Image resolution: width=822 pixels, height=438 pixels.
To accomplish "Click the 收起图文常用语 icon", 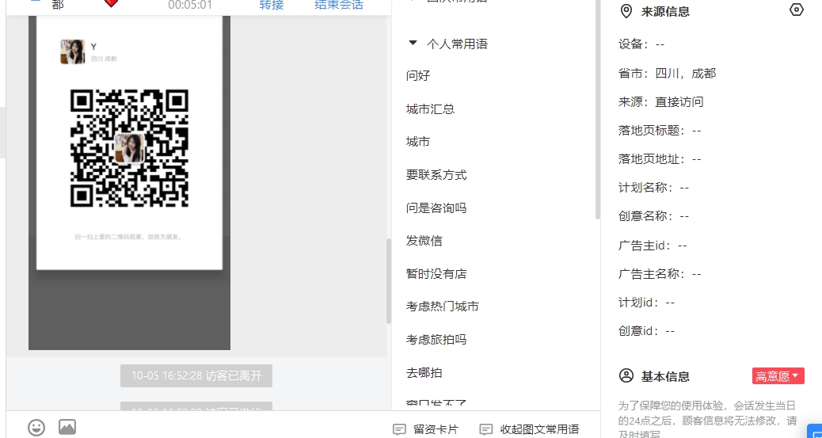I will click(486, 429).
